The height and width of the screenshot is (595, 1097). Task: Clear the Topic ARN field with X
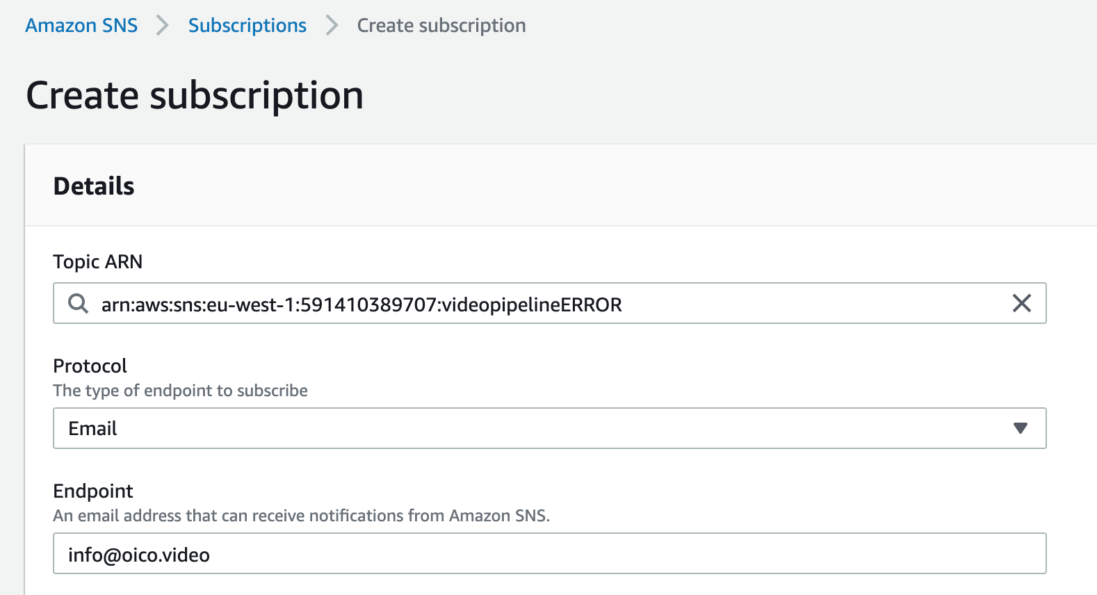pos(1021,303)
